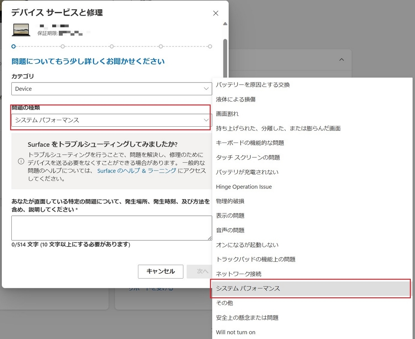This screenshot has width=415, height=339.
Task: Click the 0/514 文字 counter text
Action: [x=71, y=245]
